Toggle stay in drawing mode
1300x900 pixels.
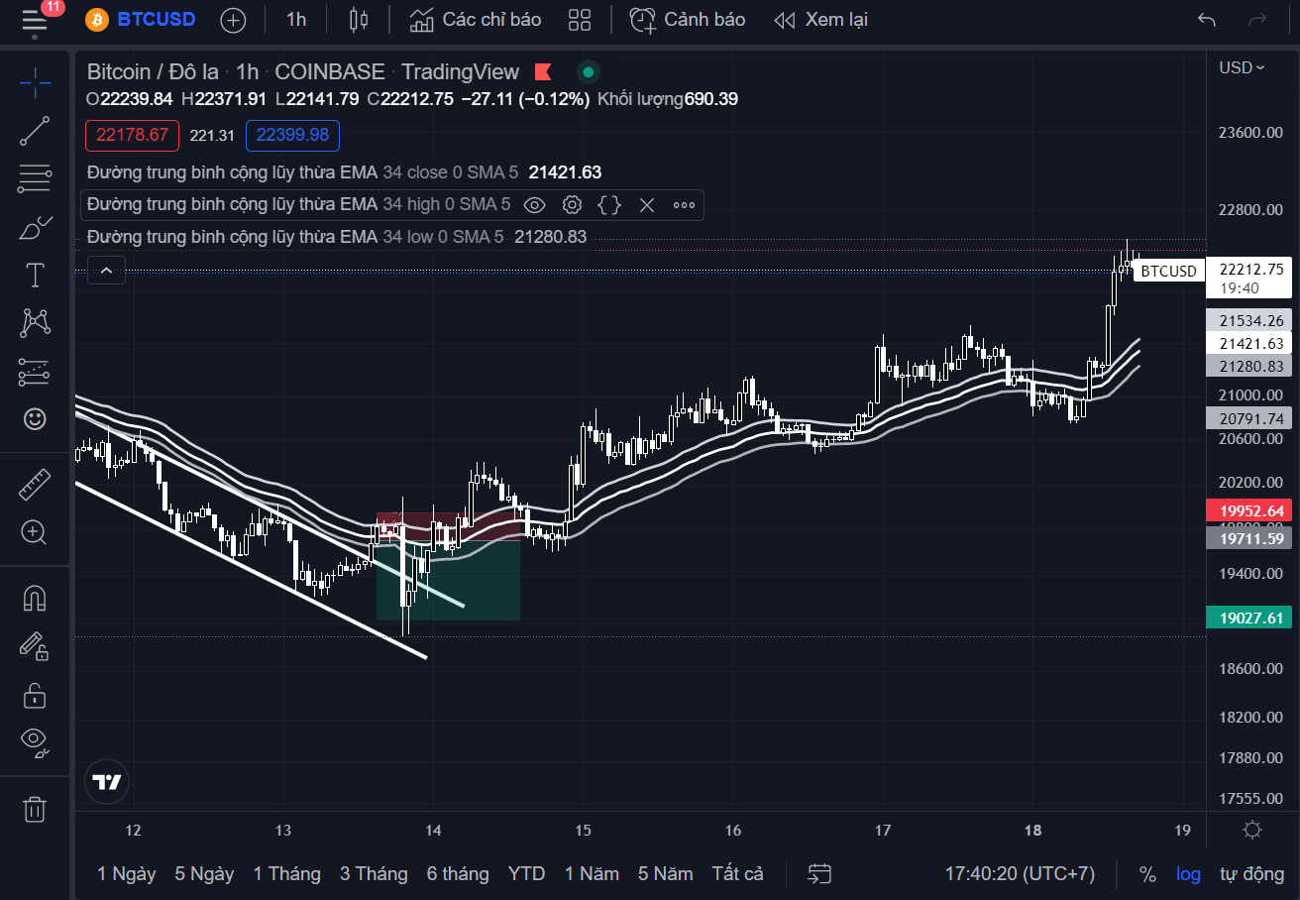pyautogui.click(x=35, y=646)
